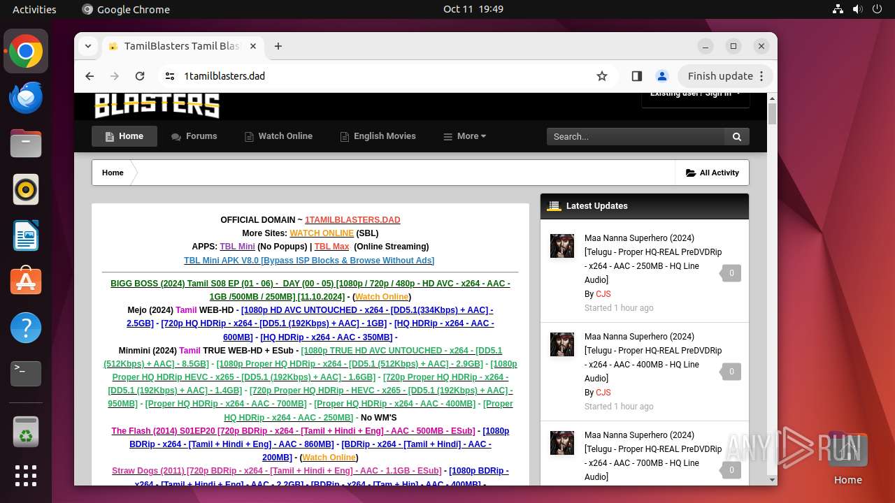Go to Home navigation tab
Screen dimensions: 895x503
pyautogui.click(x=124, y=136)
